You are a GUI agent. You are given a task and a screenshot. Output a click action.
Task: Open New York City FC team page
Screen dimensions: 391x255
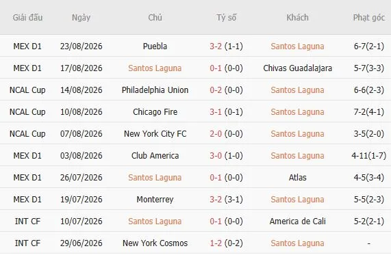155,134
